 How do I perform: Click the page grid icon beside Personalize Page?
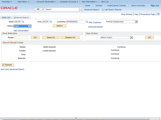[x=158, y=14]
